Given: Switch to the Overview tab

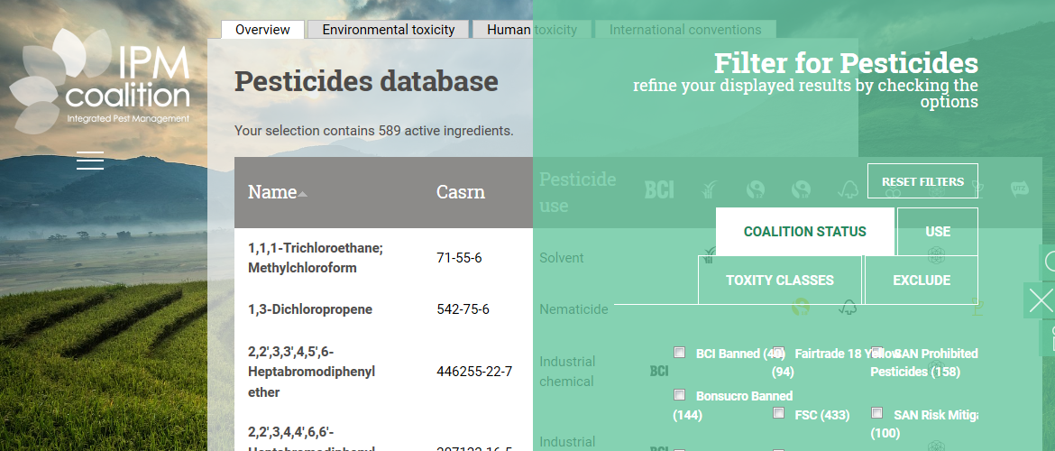Looking at the screenshot, I should point(262,30).
